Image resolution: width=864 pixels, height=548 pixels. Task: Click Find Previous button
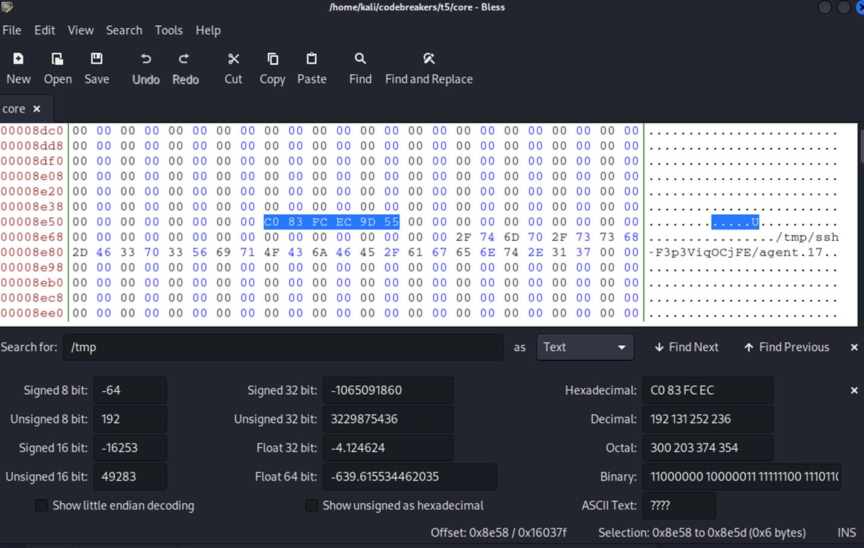click(787, 347)
